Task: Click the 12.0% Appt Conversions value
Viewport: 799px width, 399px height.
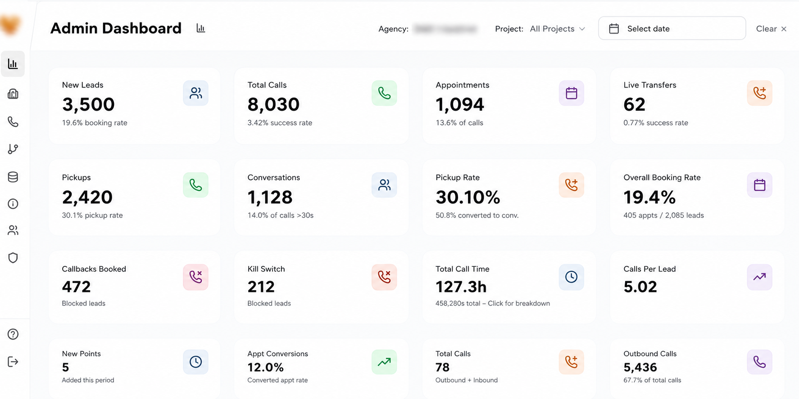Action: coord(265,367)
